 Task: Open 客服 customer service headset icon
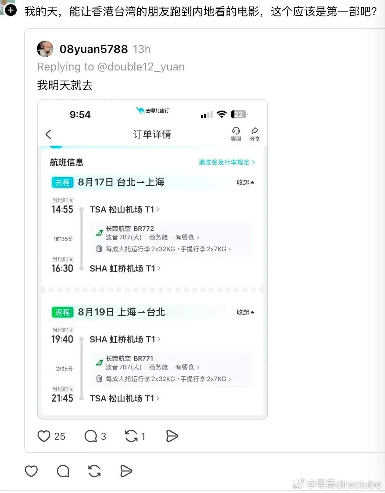click(x=236, y=134)
